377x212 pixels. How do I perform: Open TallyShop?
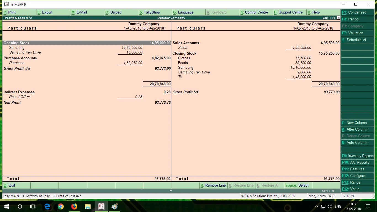tap(155, 12)
